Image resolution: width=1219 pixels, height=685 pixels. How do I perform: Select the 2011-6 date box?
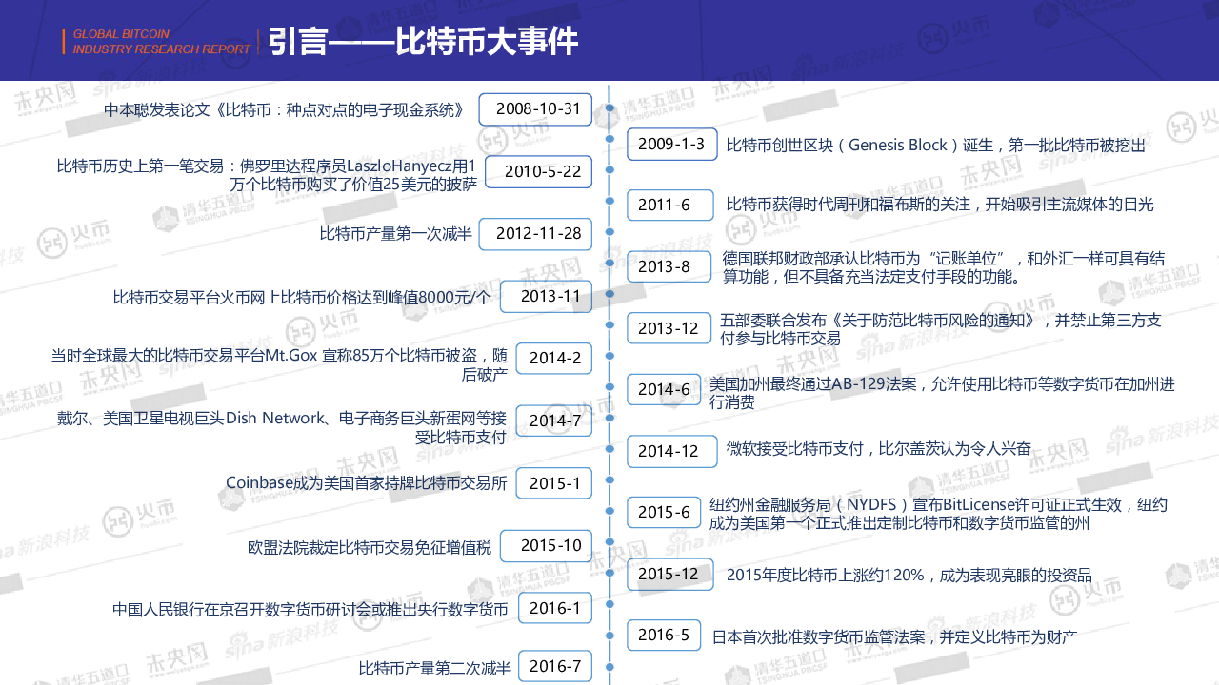[x=669, y=205]
